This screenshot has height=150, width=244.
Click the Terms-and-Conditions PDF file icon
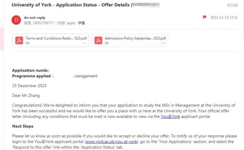(19, 40)
